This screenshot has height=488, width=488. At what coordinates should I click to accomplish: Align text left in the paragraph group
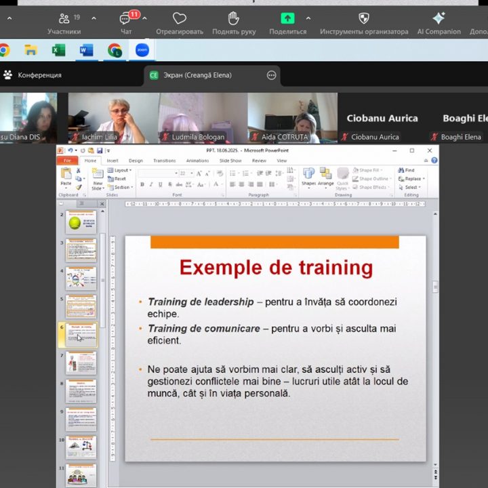click(x=232, y=184)
